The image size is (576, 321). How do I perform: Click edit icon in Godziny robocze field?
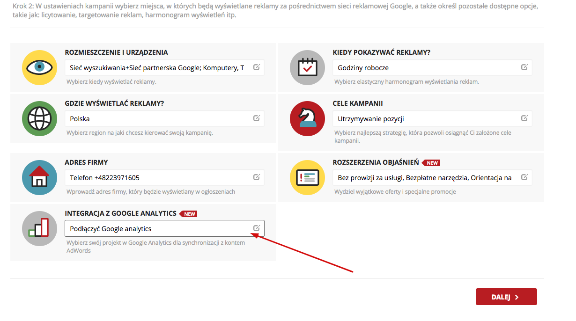click(x=524, y=67)
